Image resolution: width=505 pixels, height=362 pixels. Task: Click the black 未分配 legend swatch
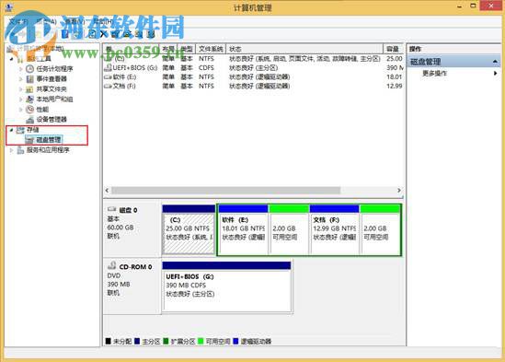109,341
